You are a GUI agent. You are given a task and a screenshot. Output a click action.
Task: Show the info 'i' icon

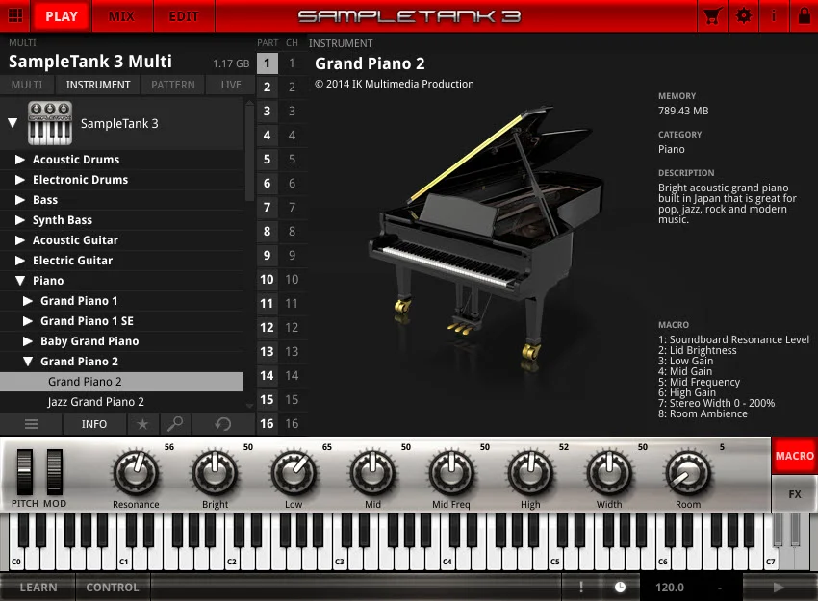(774, 15)
